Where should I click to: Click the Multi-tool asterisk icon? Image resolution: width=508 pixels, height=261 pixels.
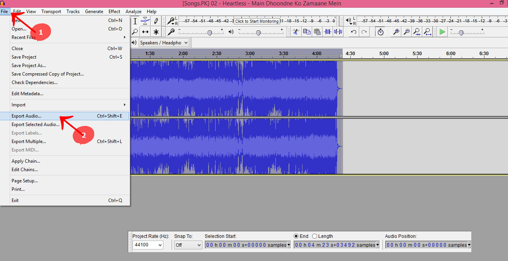(x=156, y=32)
